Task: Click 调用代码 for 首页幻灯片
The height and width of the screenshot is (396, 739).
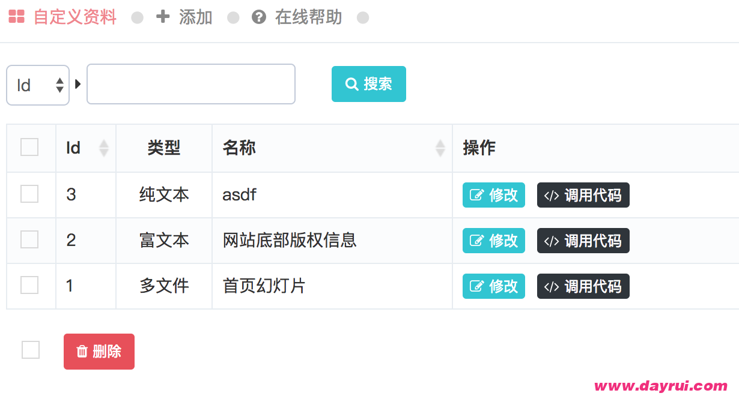Action: coord(583,286)
